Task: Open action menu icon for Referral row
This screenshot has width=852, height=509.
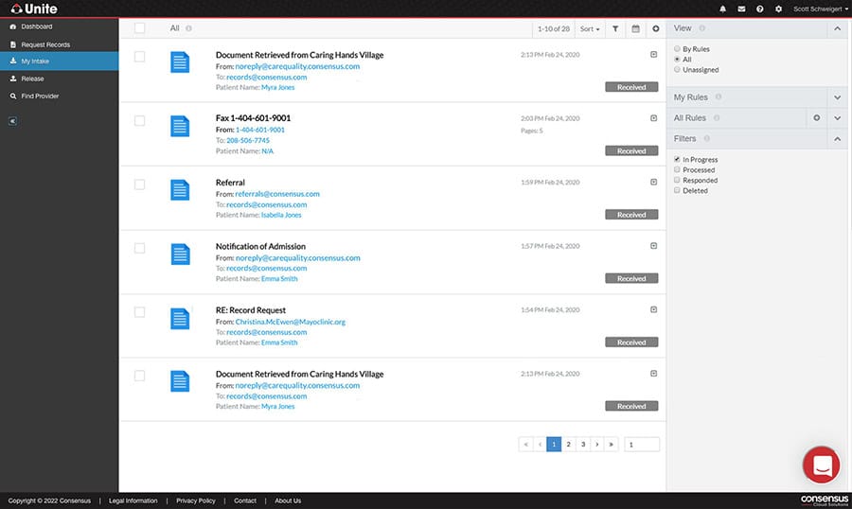Action: pyautogui.click(x=653, y=182)
